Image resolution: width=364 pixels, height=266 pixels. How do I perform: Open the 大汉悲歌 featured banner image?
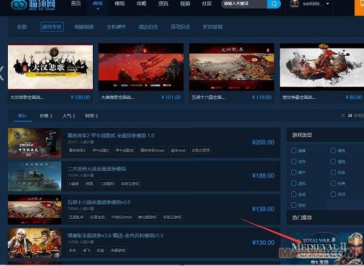coord(51,67)
